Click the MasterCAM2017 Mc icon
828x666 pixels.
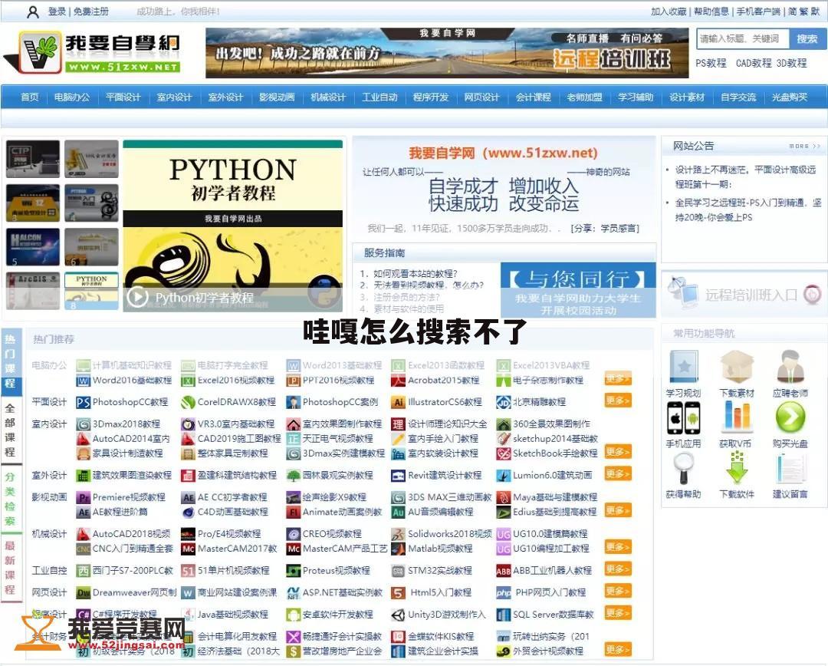point(188,549)
